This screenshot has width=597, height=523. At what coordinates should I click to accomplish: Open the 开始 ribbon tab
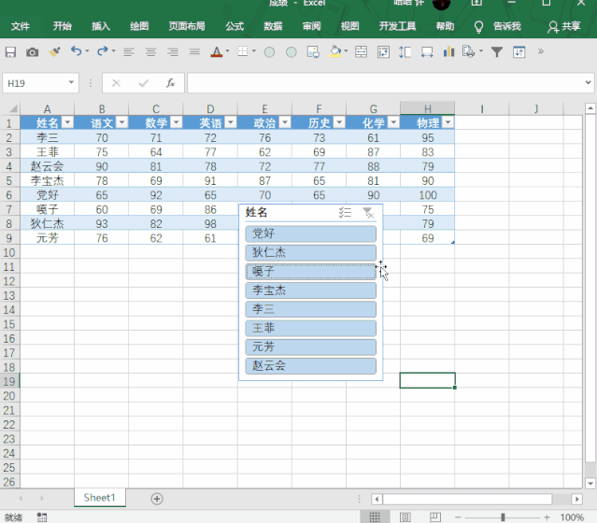[x=62, y=26]
